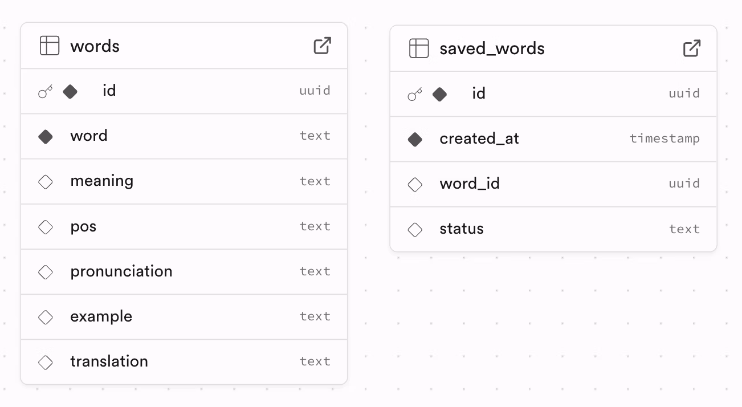Click the pos column name
The width and height of the screenshot is (742, 407).
click(83, 226)
